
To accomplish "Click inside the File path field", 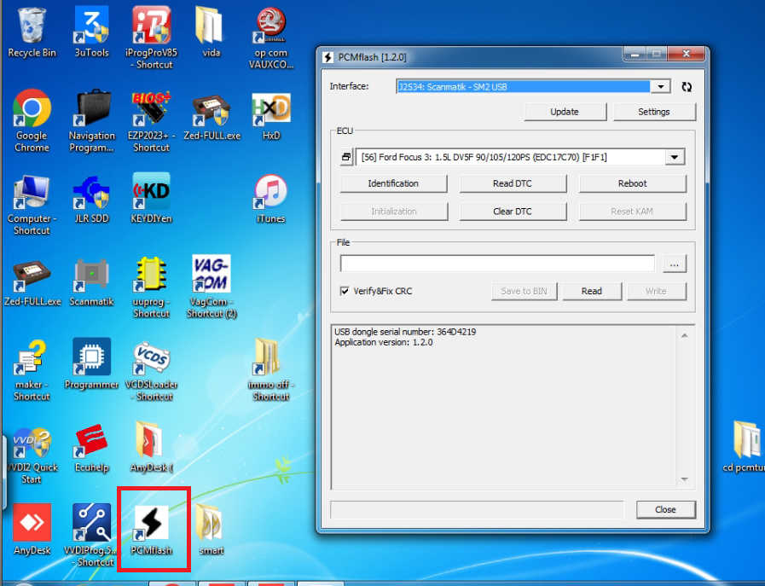I will coord(497,264).
